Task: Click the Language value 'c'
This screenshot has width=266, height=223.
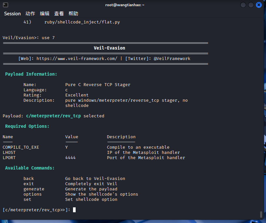Action: [x=66, y=90]
